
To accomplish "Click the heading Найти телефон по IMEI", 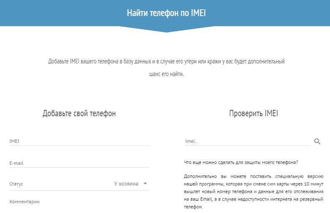I will 166,13.
